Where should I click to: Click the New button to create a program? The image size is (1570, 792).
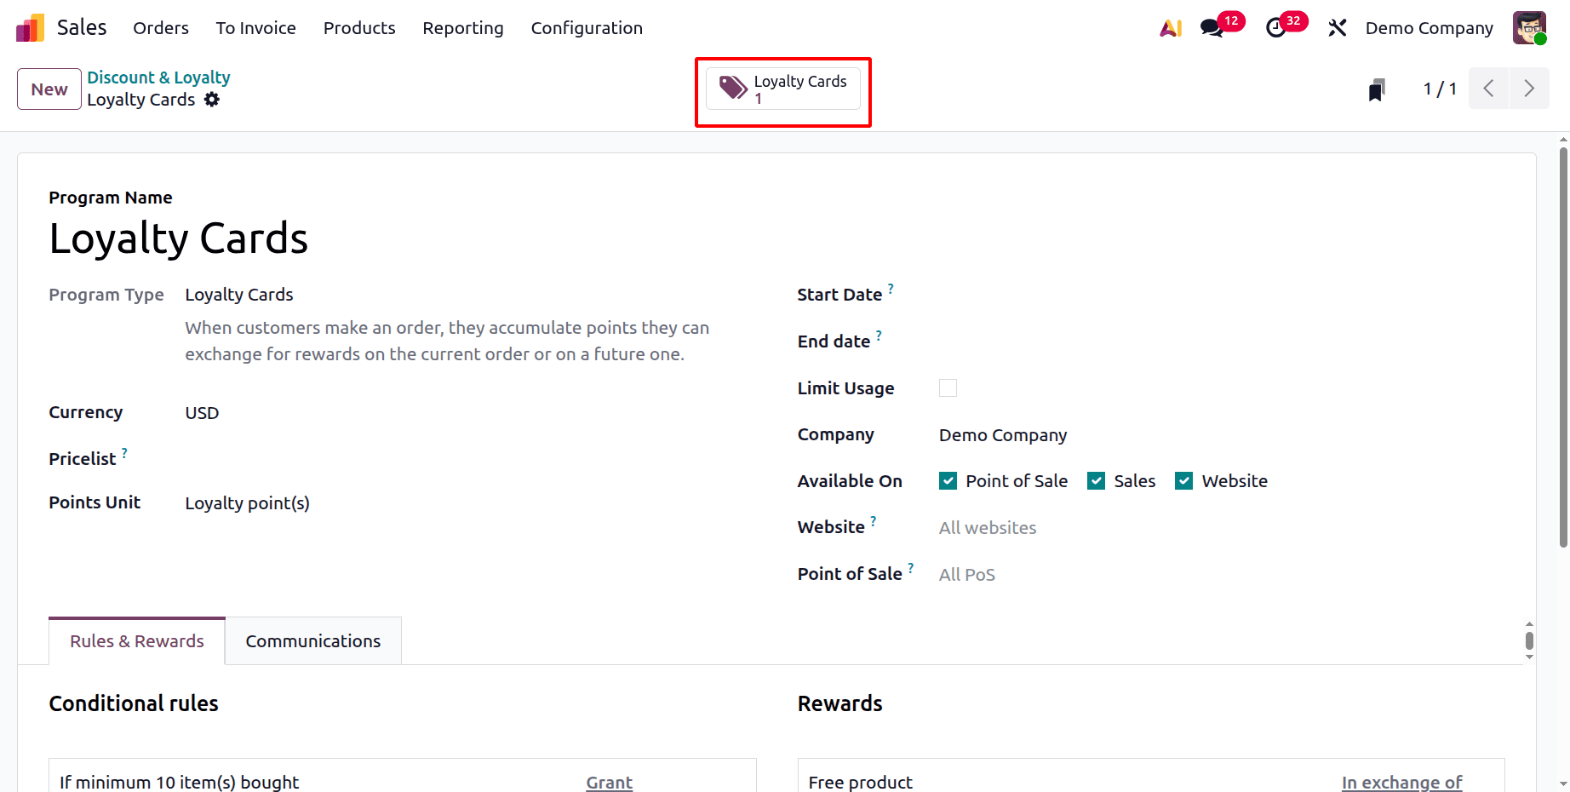click(49, 89)
